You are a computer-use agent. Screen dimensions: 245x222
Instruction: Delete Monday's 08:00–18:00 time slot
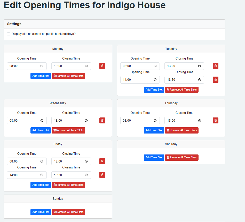point(102,66)
